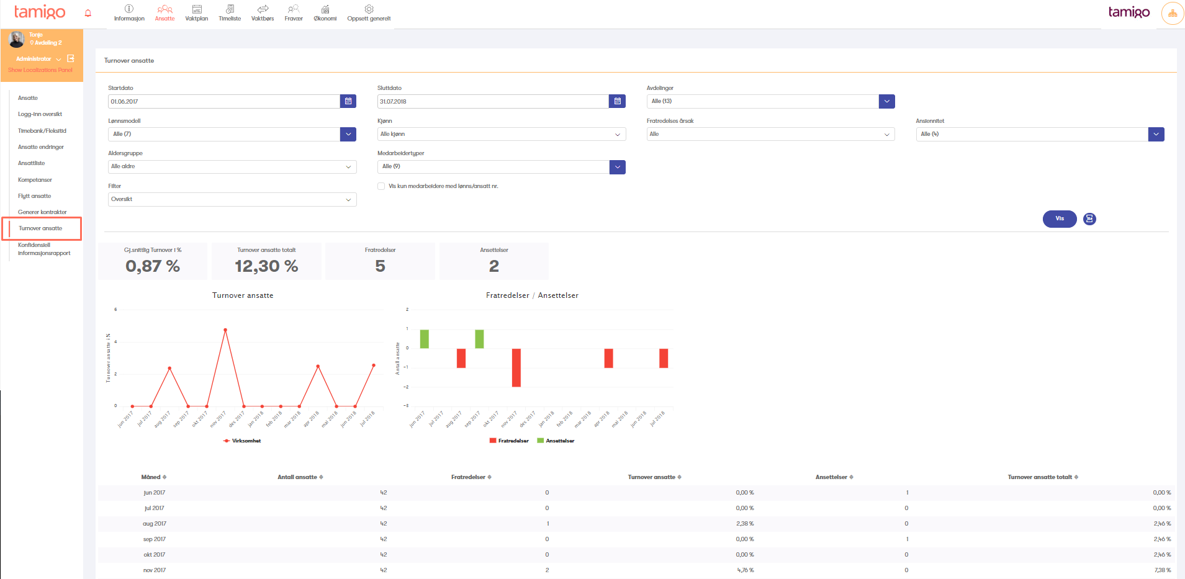
Task: Tick 'Vis kun medarbeidere med lønns/ansatt nr.' checkbox
Action: tap(381, 186)
